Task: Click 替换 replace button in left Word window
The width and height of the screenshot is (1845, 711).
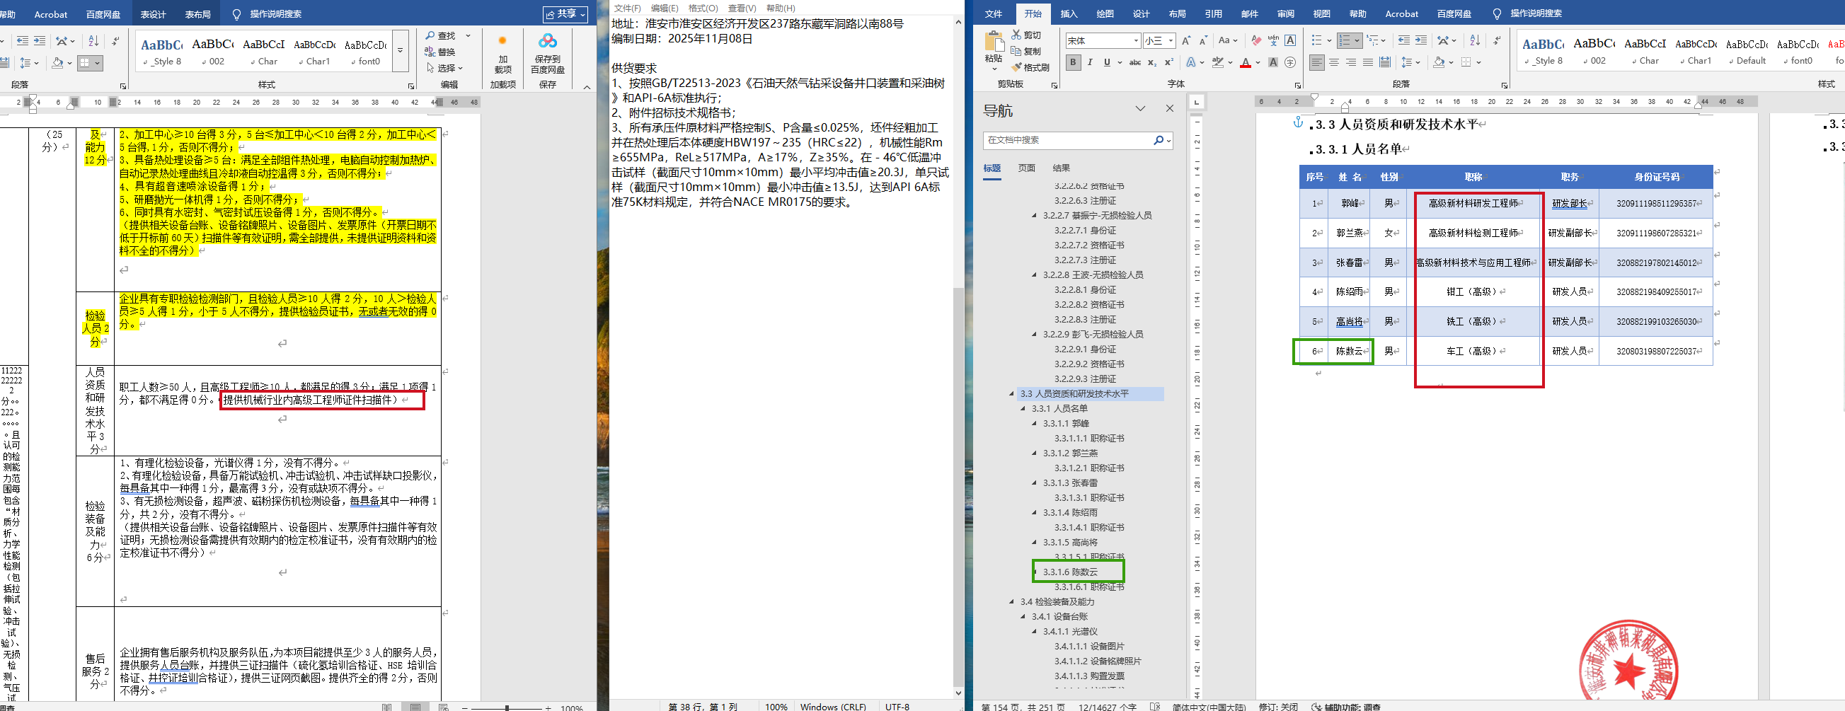Action: click(440, 52)
